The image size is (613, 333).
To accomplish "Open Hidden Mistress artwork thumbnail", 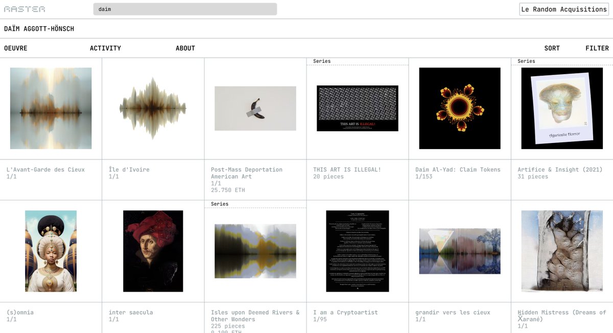I will (x=562, y=251).
